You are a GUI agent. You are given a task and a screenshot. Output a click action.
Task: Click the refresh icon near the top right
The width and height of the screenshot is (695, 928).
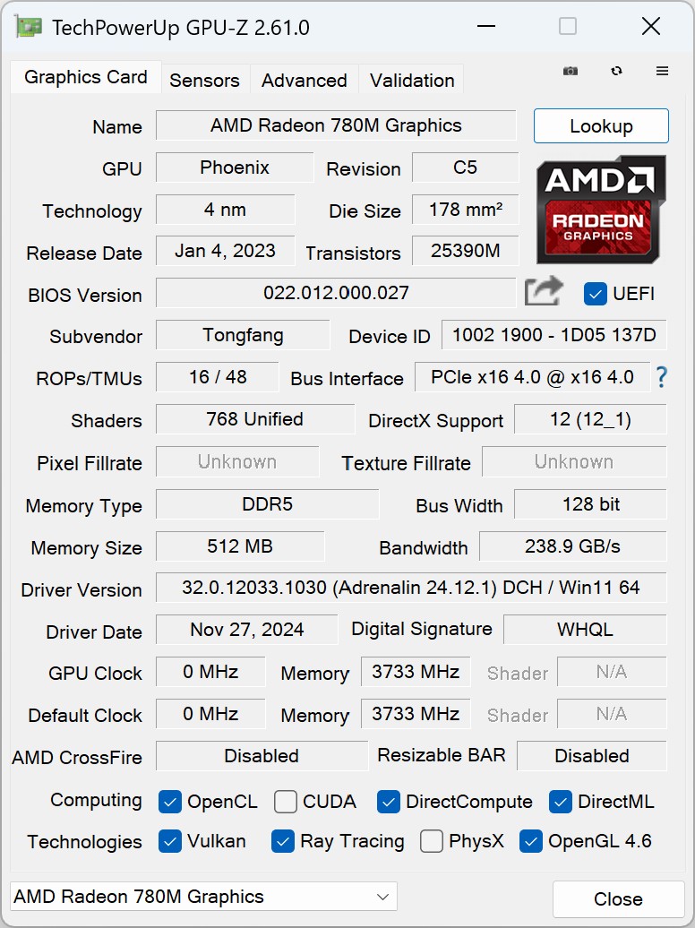point(617,71)
